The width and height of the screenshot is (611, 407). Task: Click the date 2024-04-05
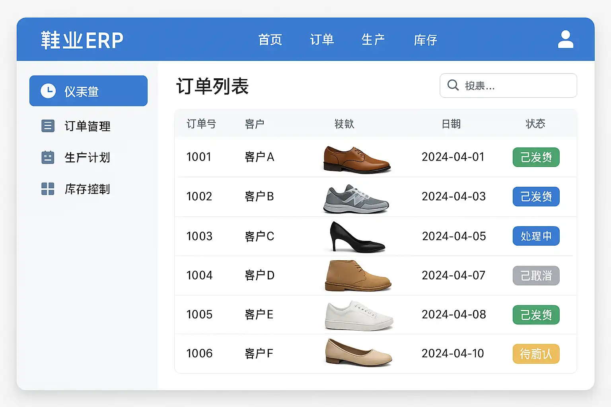pos(454,236)
